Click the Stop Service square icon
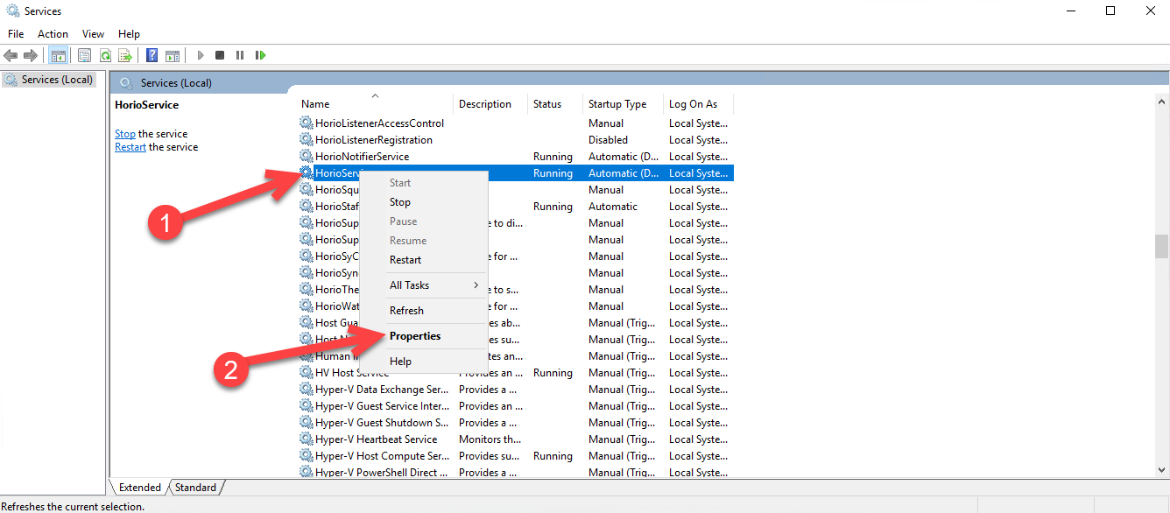Viewport: 1170px width, 513px height. (220, 55)
